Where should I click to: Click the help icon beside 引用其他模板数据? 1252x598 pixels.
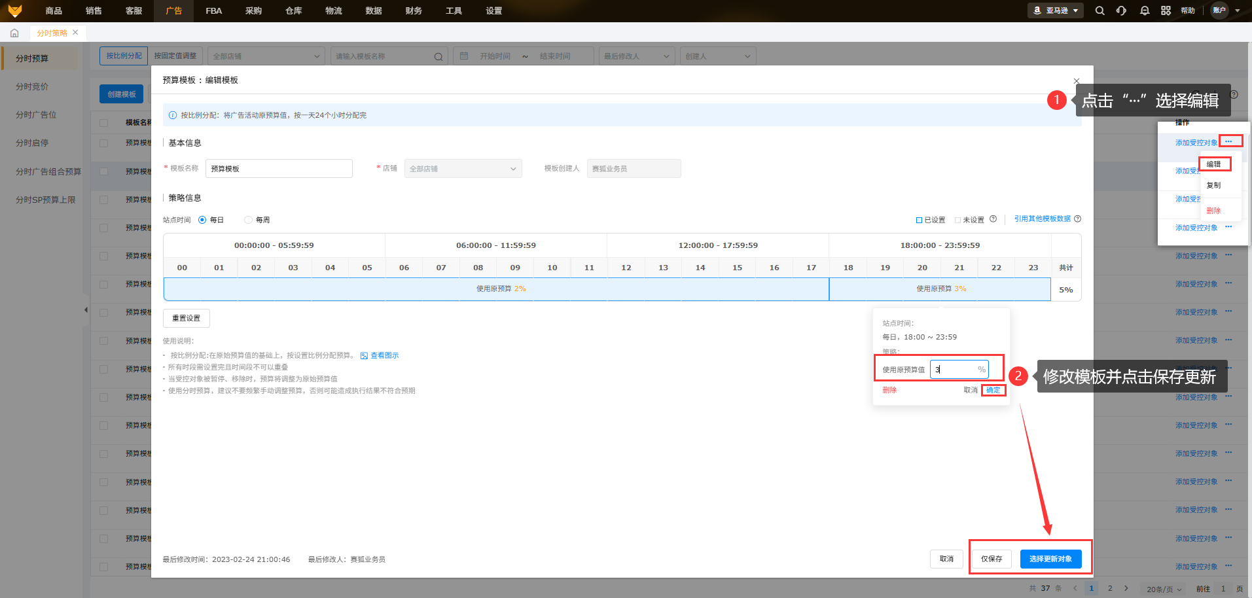point(1077,219)
